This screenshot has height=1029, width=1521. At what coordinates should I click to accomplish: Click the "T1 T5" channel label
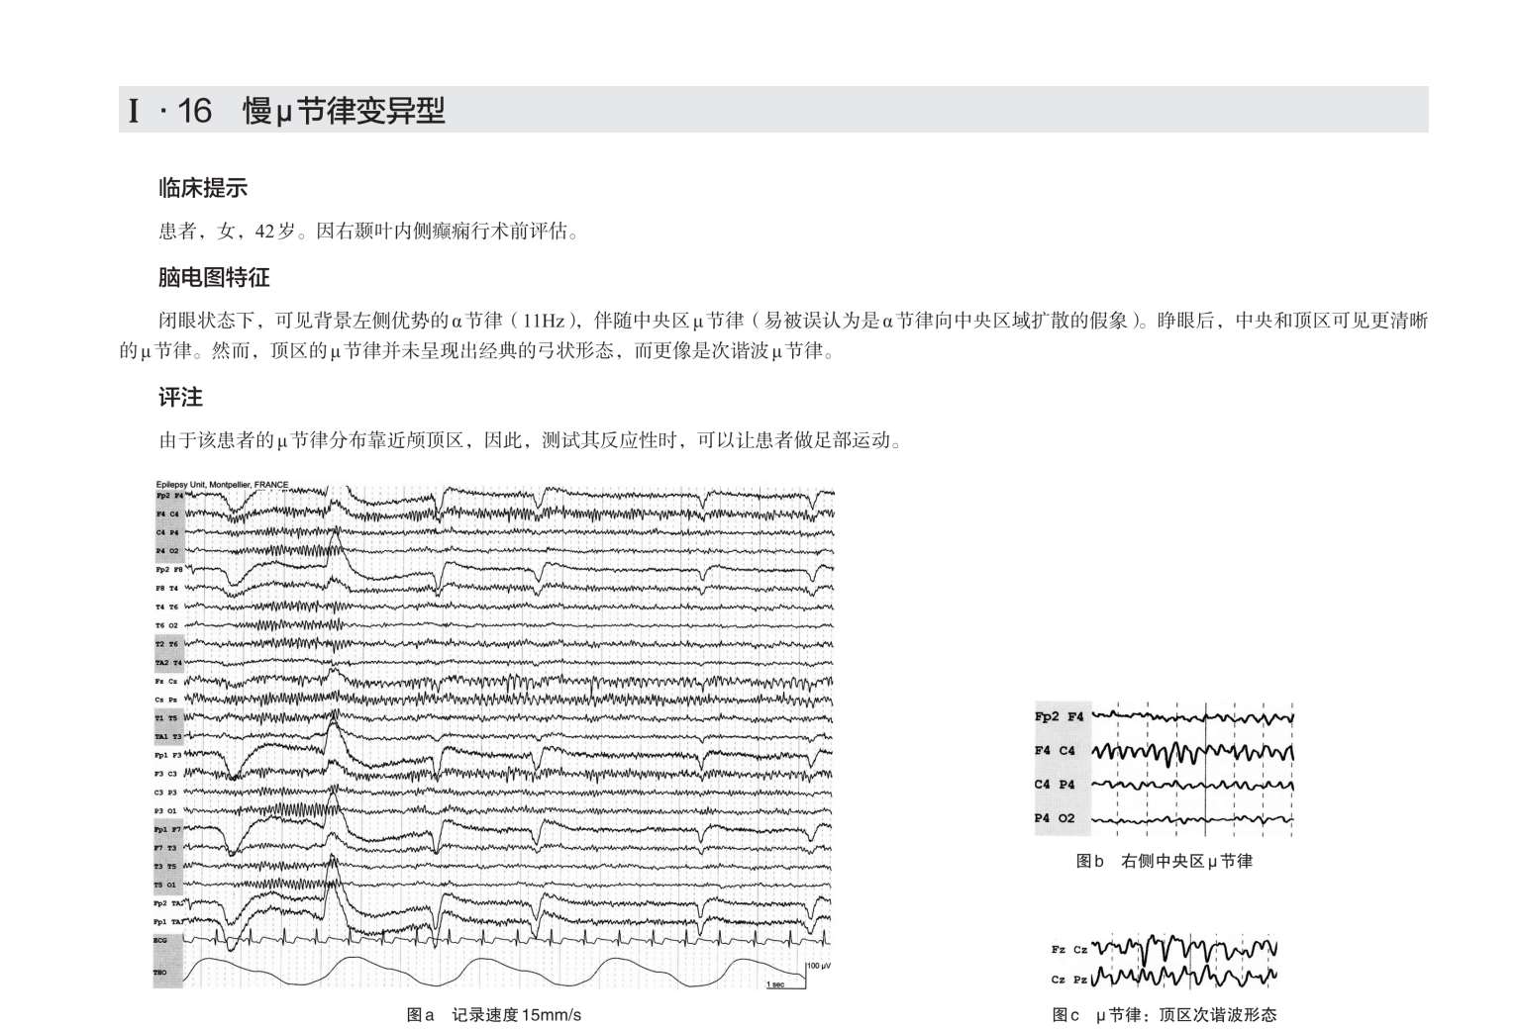167,718
